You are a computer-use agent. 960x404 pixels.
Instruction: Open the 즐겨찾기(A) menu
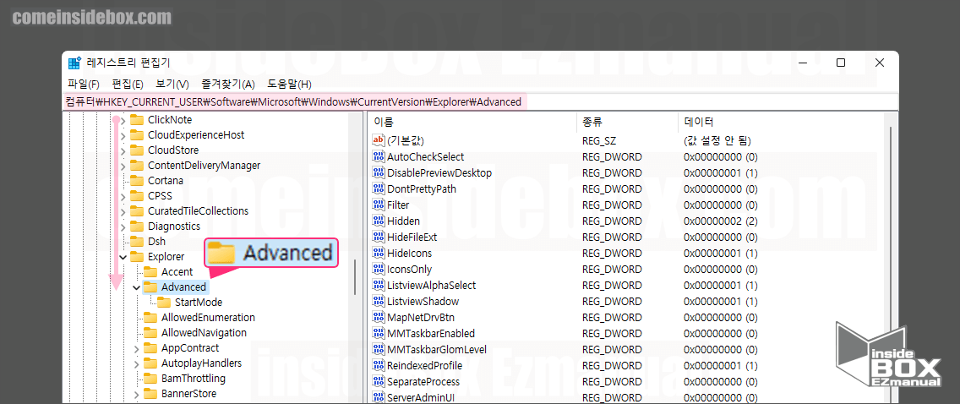[x=228, y=84]
